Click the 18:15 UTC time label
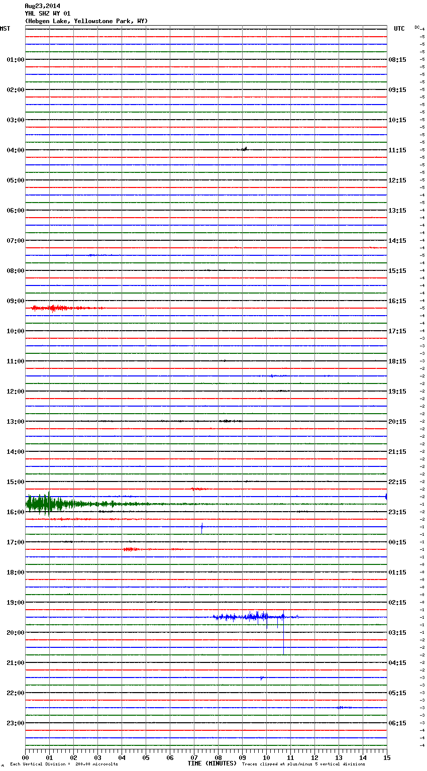 [x=397, y=361]
